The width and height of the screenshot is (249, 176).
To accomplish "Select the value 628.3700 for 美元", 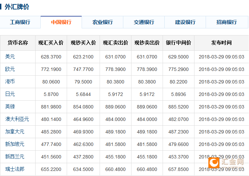I will (51, 57).
